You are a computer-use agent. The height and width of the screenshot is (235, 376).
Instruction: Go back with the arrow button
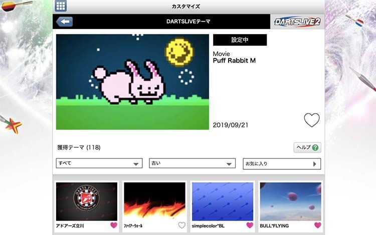65,22
